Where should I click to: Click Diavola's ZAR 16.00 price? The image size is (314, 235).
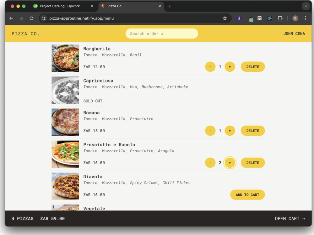(94, 195)
